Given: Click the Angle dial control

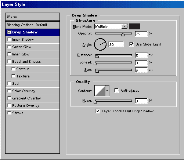Looking at the screenshot, I should [x=100, y=44].
